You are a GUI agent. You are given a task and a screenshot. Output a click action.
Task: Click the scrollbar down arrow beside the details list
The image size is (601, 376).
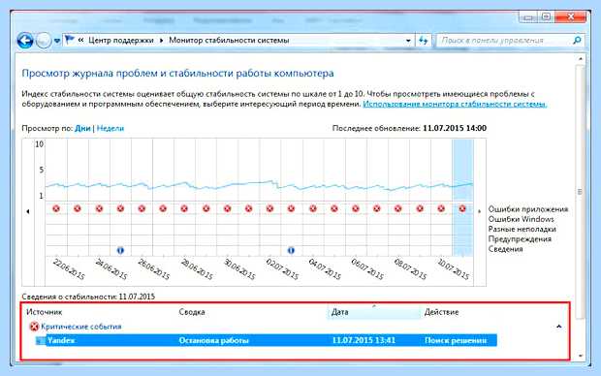tap(581, 356)
